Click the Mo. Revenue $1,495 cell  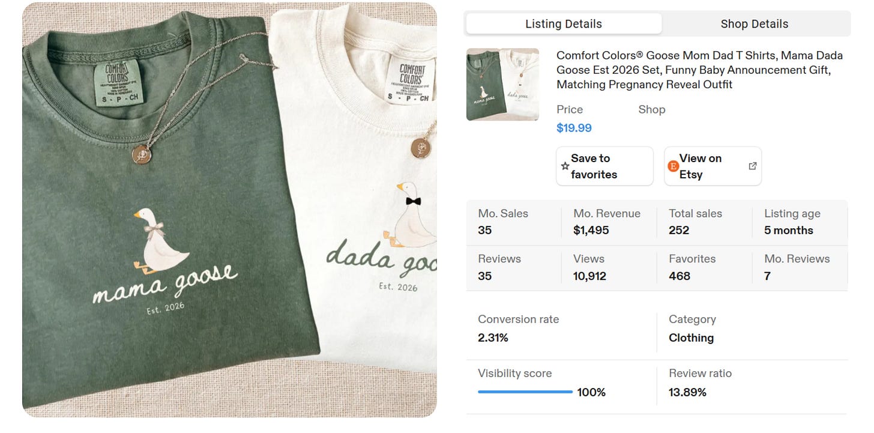point(609,222)
